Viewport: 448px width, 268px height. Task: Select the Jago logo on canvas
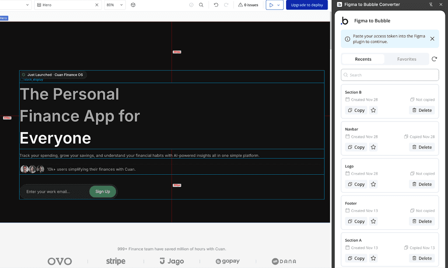coord(171,261)
